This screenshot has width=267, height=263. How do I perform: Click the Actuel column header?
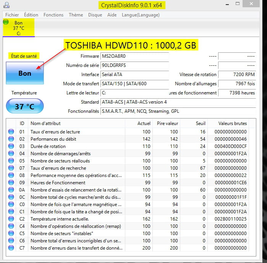point(139,123)
